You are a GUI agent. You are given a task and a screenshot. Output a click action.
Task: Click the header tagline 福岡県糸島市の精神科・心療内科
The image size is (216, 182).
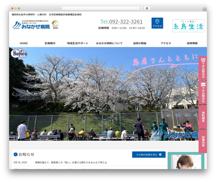pyautogui.click(x=29, y=15)
